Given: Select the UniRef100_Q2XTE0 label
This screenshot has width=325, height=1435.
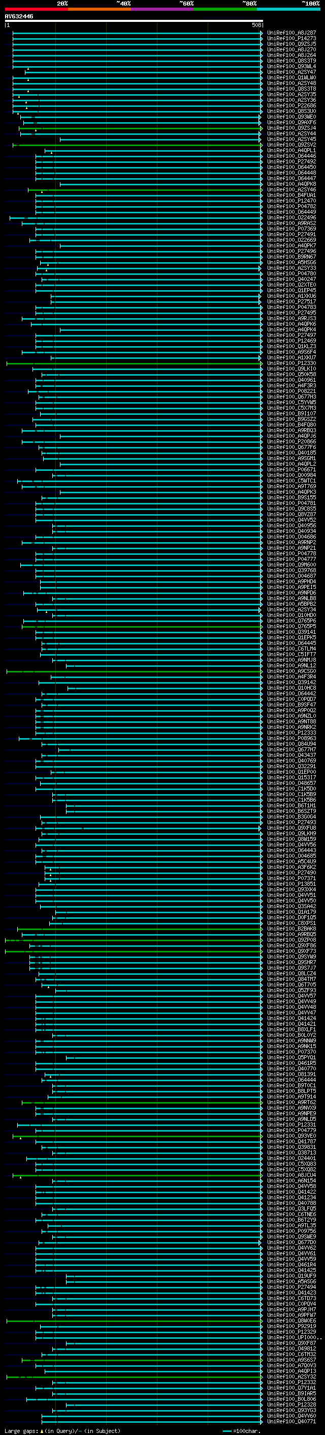Looking at the screenshot, I should 291,285.
